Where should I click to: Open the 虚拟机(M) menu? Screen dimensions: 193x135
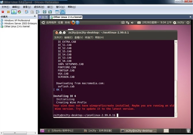(x=39, y=7)
